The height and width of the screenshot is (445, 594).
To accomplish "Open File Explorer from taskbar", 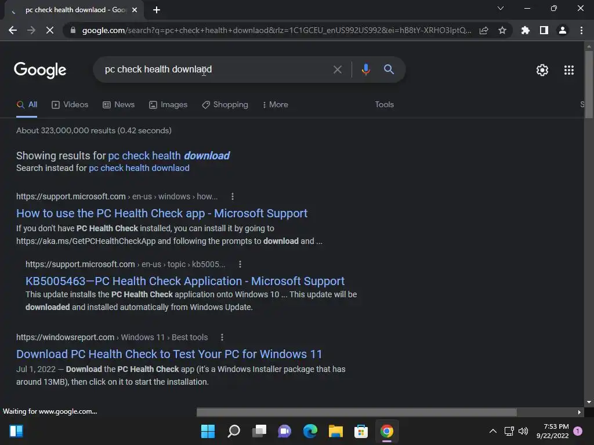I will click(336, 431).
